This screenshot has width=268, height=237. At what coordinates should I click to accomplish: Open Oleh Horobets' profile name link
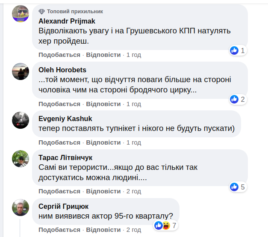click(62, 70)
